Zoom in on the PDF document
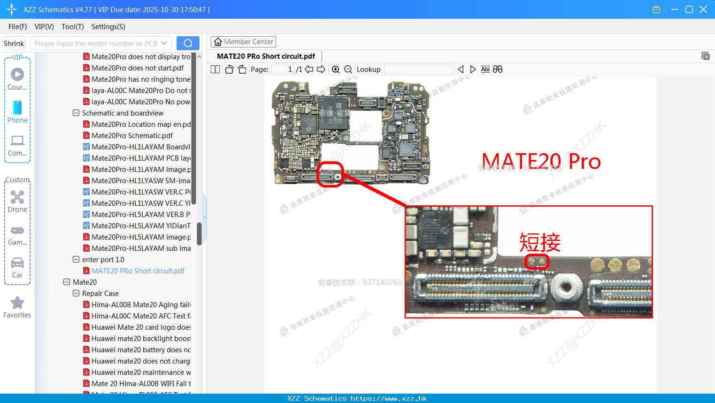Screen dimensions: 715x403 (x=336, y=70)
